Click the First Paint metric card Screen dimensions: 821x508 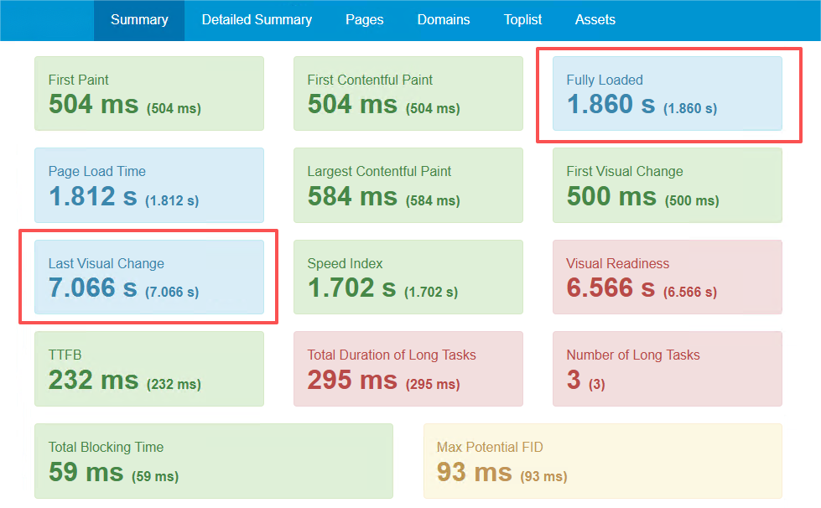(149, 93)
